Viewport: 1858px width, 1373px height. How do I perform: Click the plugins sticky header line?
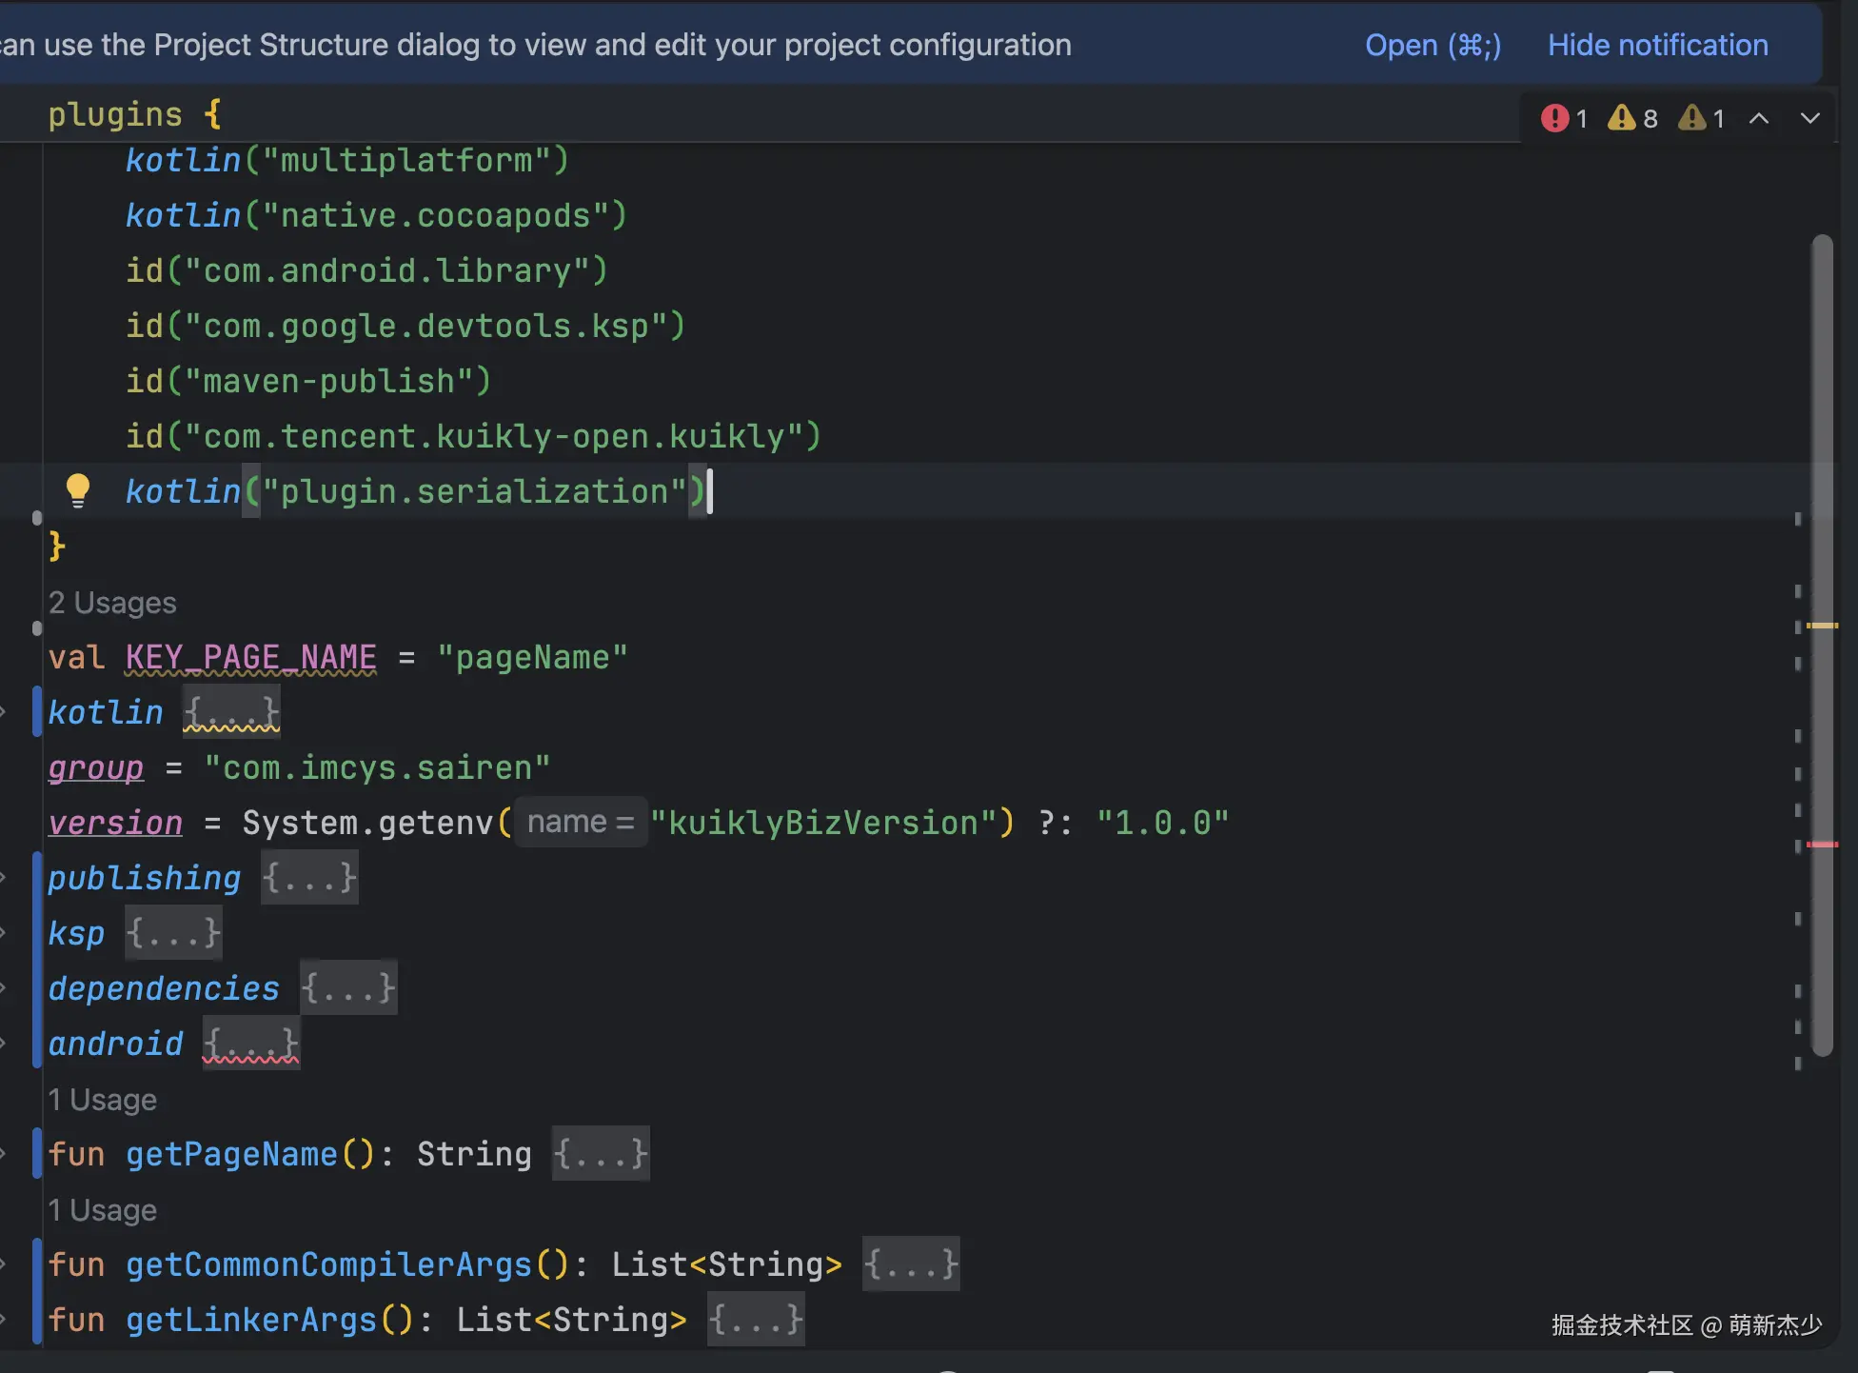tap(134, 114)
